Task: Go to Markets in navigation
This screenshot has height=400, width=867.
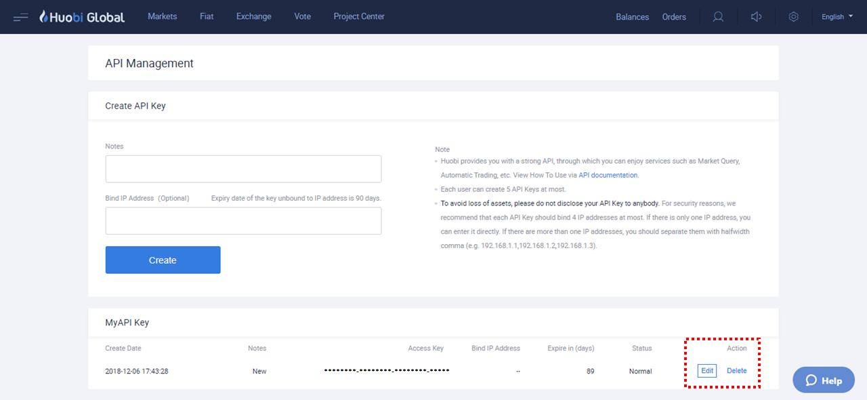Action: tap(163, 16)
